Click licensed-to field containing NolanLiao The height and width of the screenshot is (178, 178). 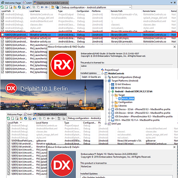coord(126,168)
